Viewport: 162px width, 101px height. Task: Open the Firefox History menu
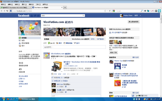(x=24, y=5)
